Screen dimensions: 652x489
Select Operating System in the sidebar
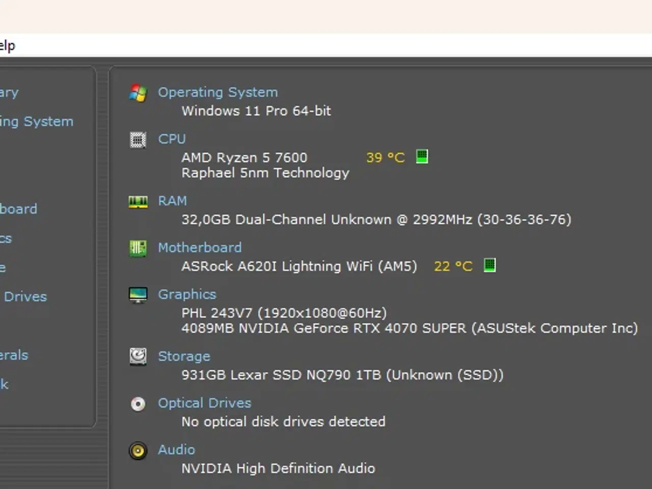point(37,122)
